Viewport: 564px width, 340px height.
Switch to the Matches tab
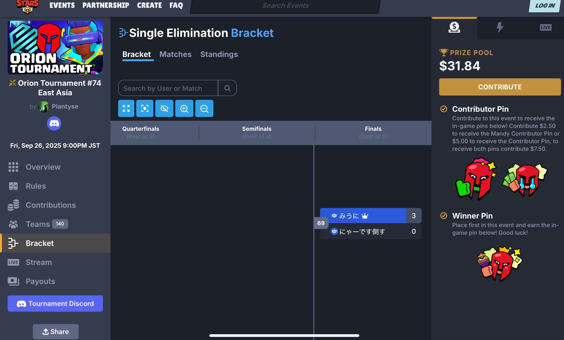(x=175, y=54)
